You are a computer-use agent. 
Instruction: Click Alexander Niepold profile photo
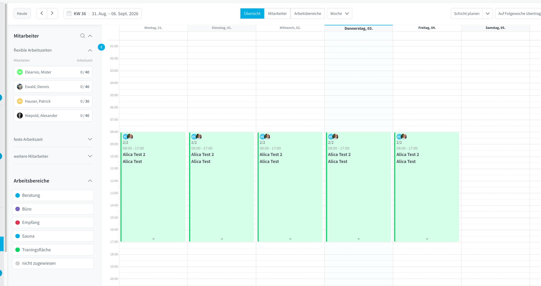20,115
